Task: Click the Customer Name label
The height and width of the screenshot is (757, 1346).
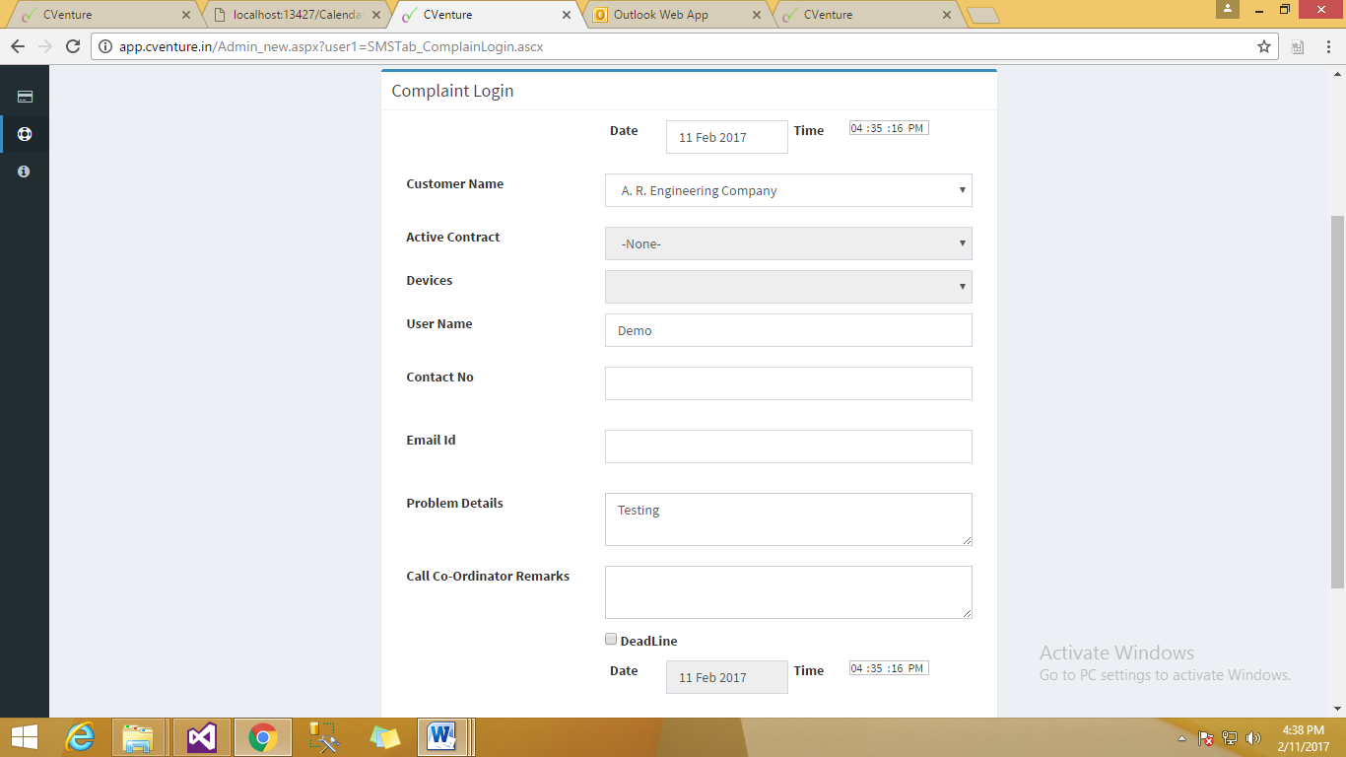Action: (x=454, y=183)
